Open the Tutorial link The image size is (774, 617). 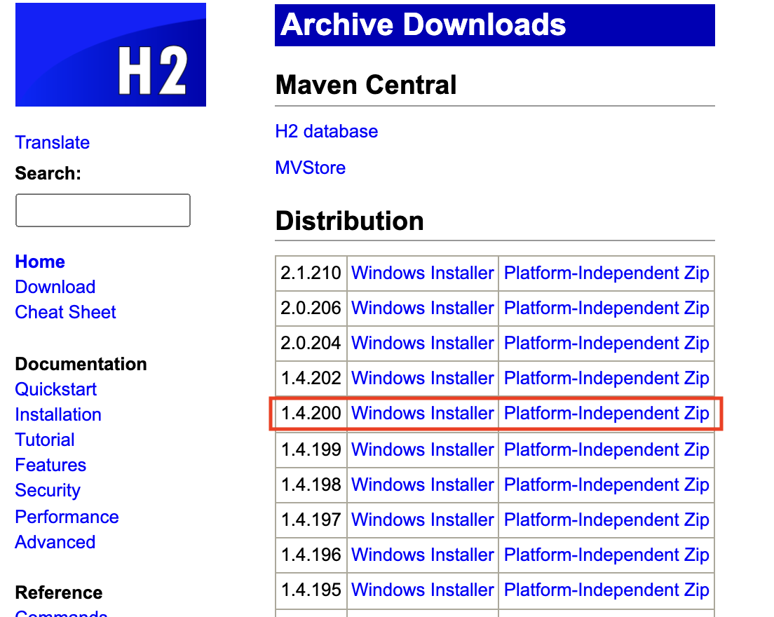[45, 440]
